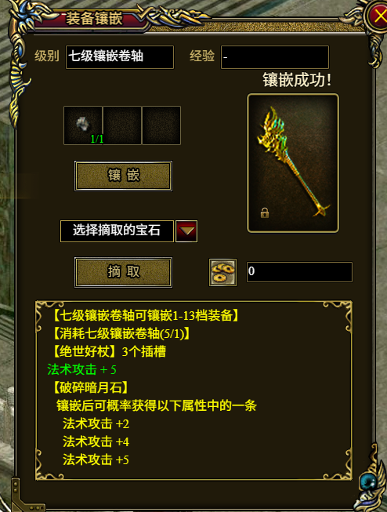Click the 装备镶嵌 title banner
387x512 pixels.
tap(94, 19)
